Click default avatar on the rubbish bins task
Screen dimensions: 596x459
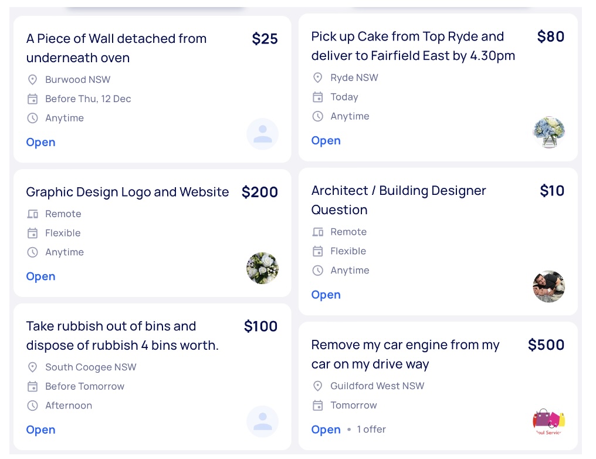click(x=262, y=421)
